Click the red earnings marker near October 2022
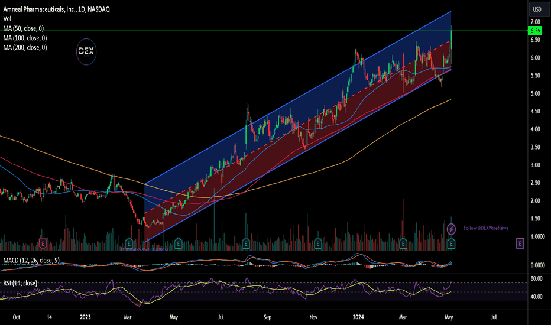Screen dimensions: 551x325 click(43, 243)
